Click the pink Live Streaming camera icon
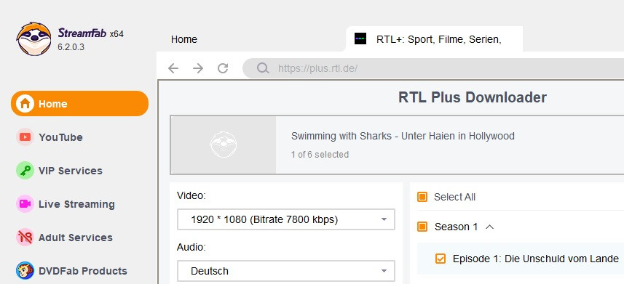Screen dimensions: 624x284 tap(25, 204)
